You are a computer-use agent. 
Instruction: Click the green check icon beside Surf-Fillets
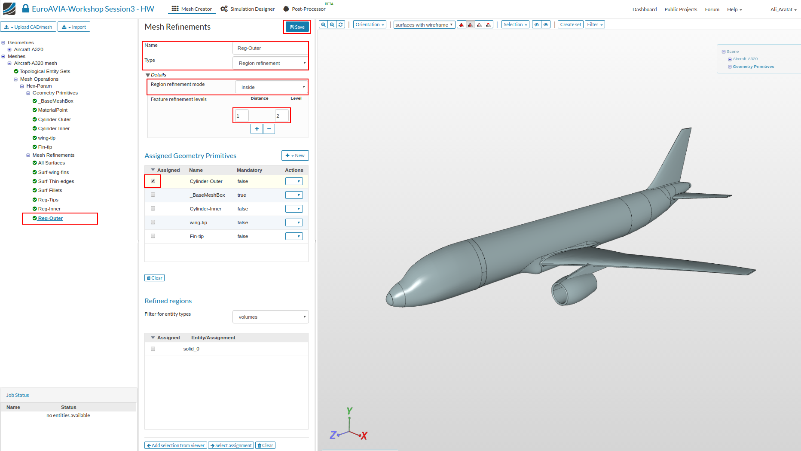pyautogui.click(x=35, y=190)
